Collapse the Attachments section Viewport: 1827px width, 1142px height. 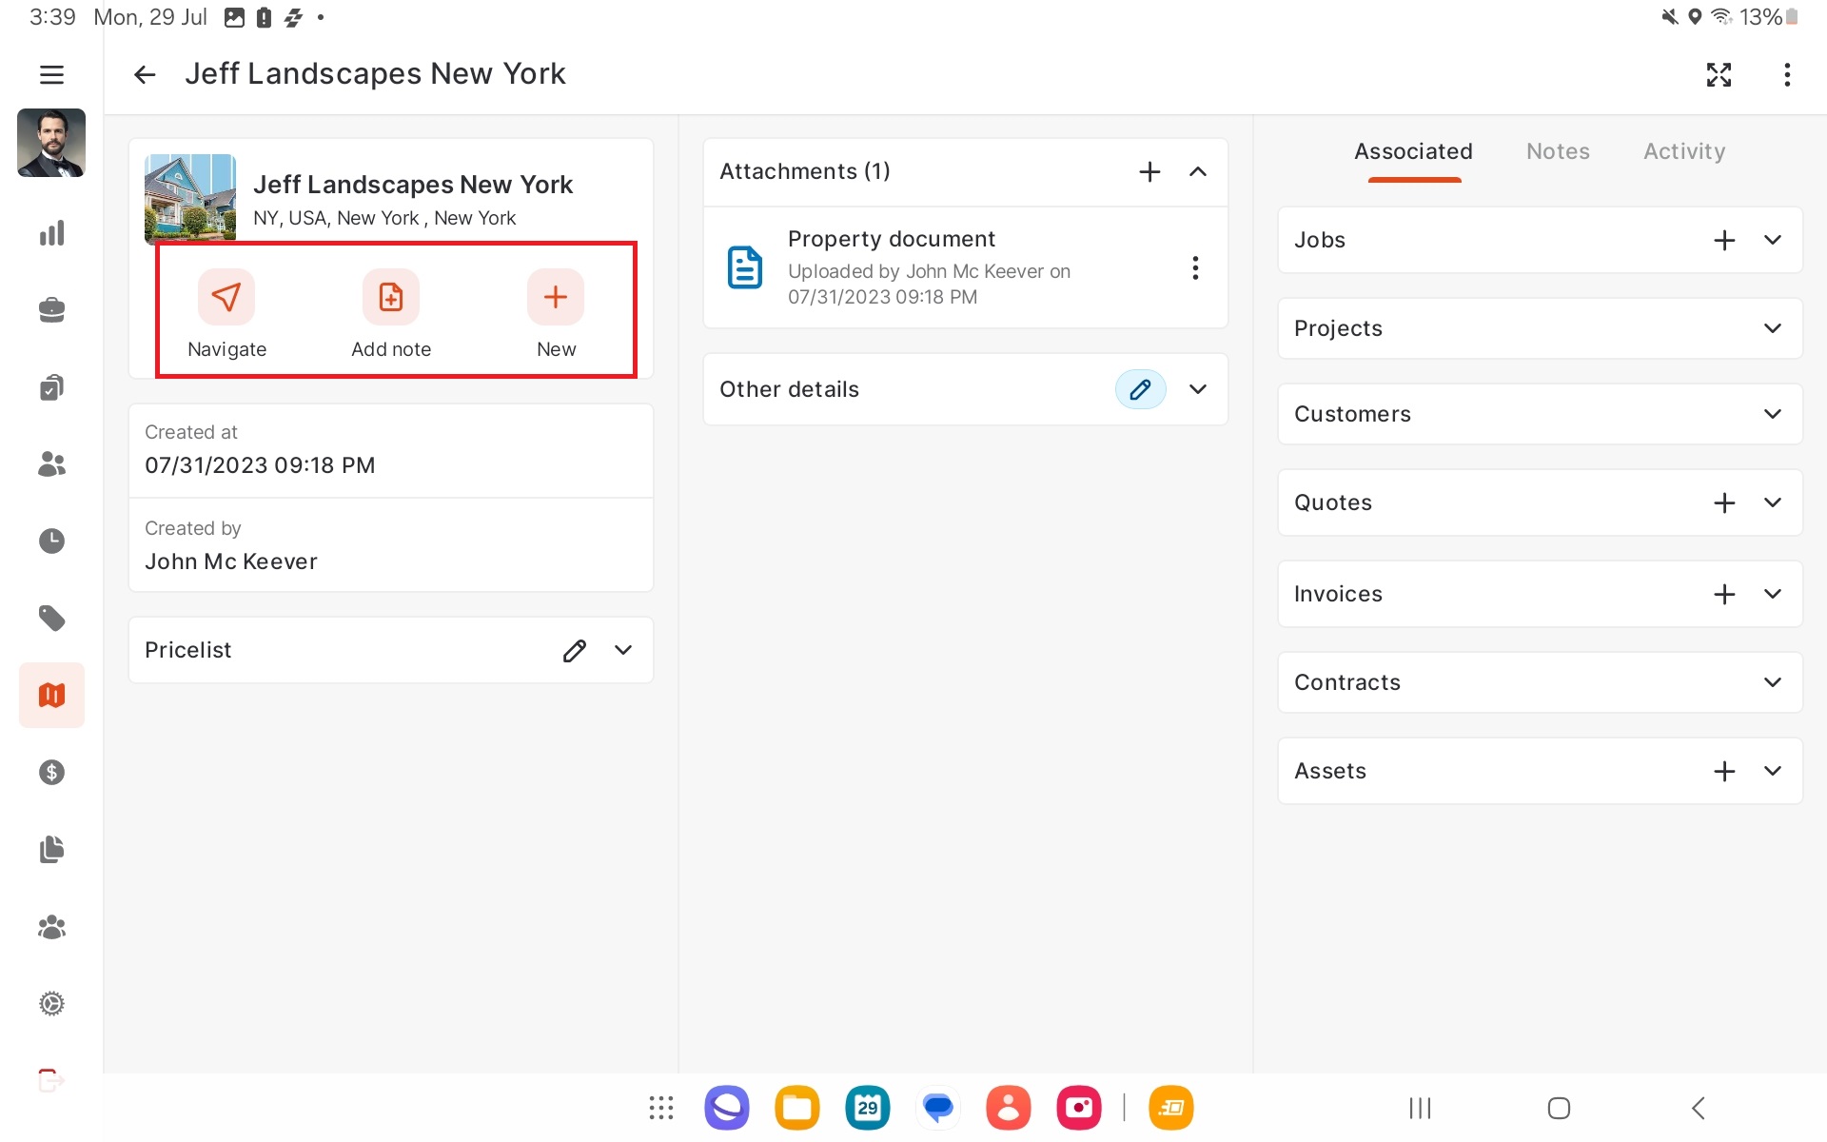[x=1198, y=171]
